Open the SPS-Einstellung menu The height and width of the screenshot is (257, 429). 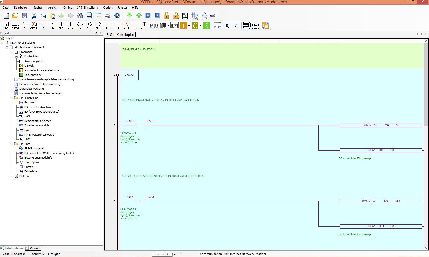[x=87, y=8]
